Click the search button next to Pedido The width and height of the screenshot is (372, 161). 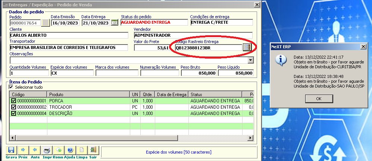[45, 23]
